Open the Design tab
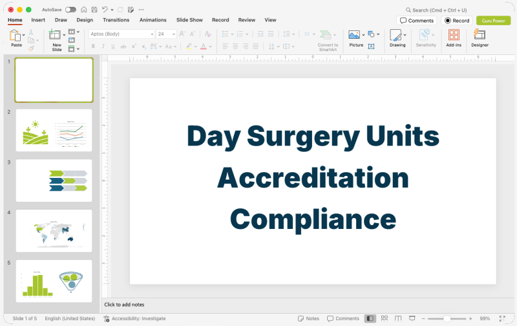This screenshot has height=326, width=517. click(85, 20)
